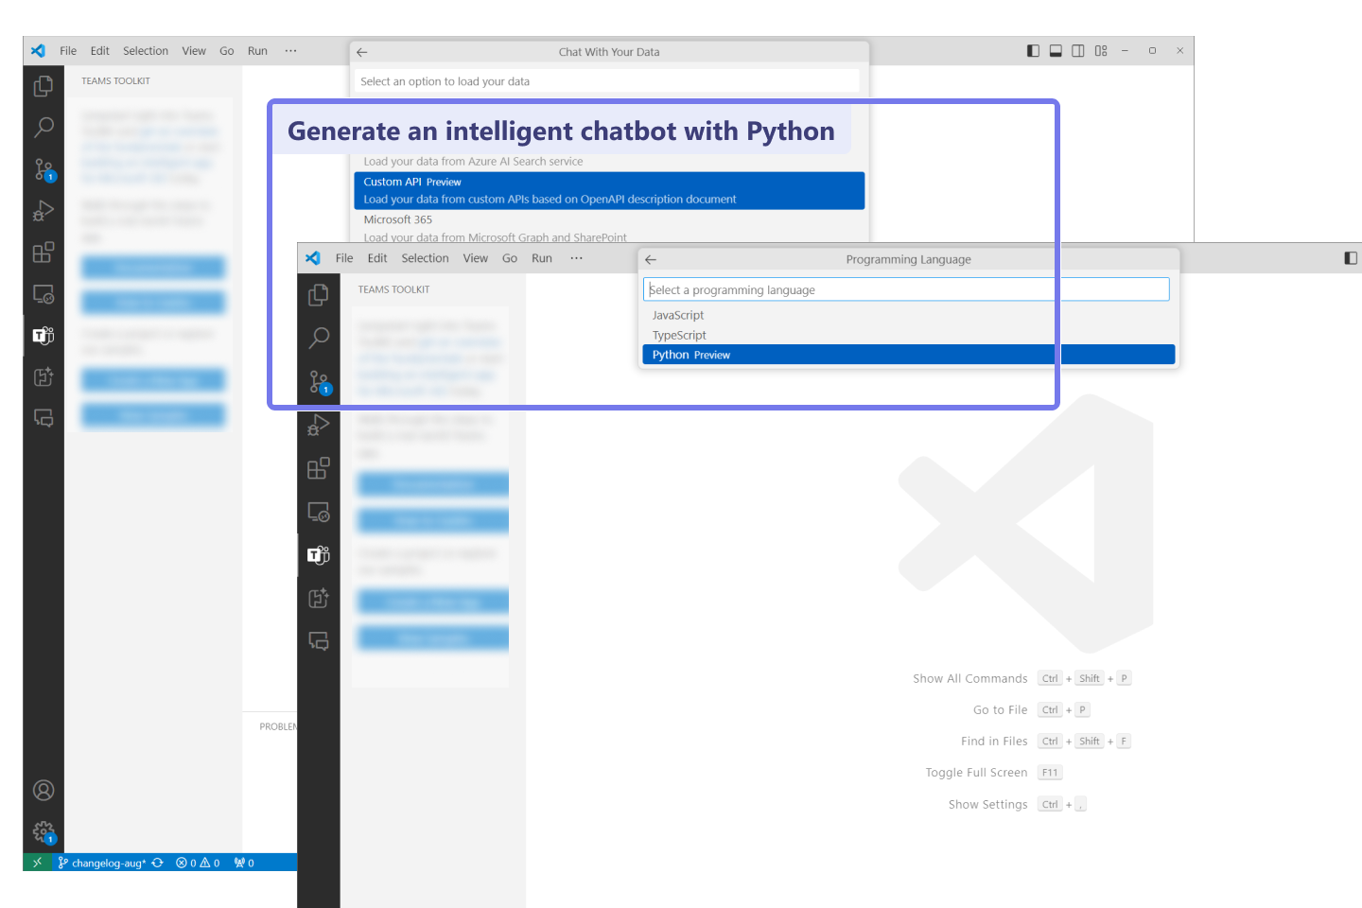This screenshot has height=908, width=1362.
Task: Go back from Chat With Your Data picker
Action: [x=362, y=52]
